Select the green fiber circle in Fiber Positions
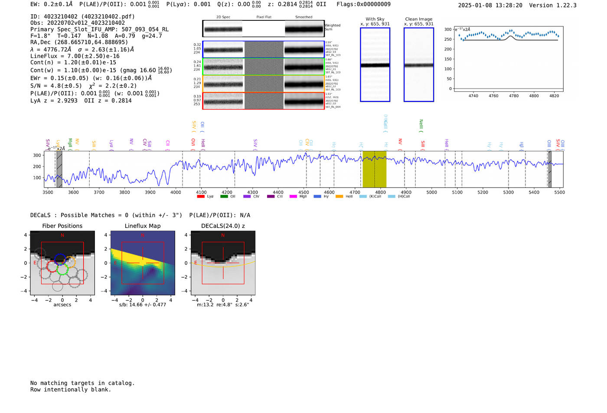 tap(62, 269)
